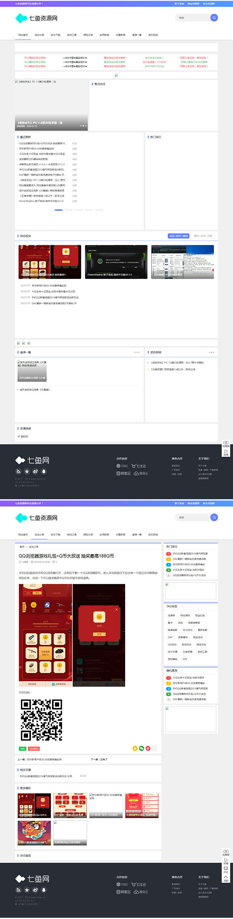This screenshot has height=919, width=233.
Task: Open the SEO优化 tag in the TAG标签 panel
Action: pos(188,630)
